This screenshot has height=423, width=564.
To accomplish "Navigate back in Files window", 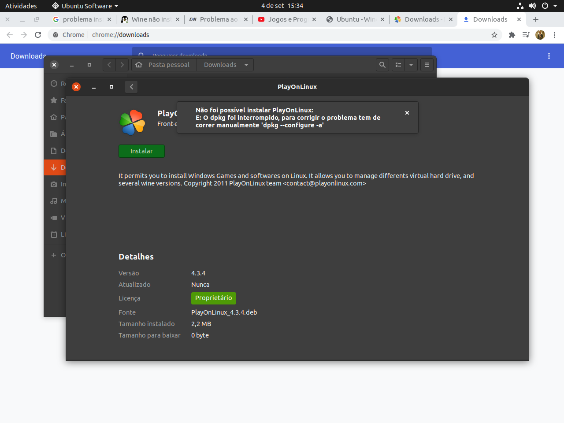I will click(109, 65).
